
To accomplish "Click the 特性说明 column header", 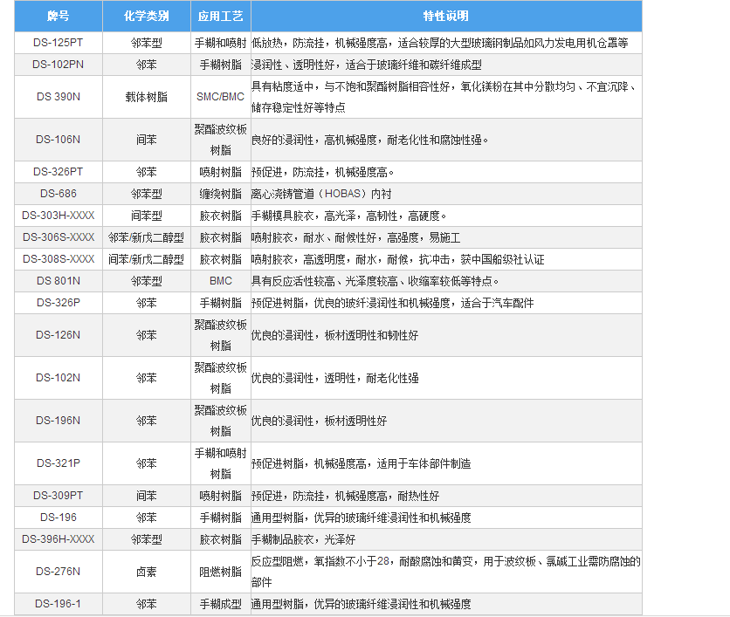I will tap(445, 17).
